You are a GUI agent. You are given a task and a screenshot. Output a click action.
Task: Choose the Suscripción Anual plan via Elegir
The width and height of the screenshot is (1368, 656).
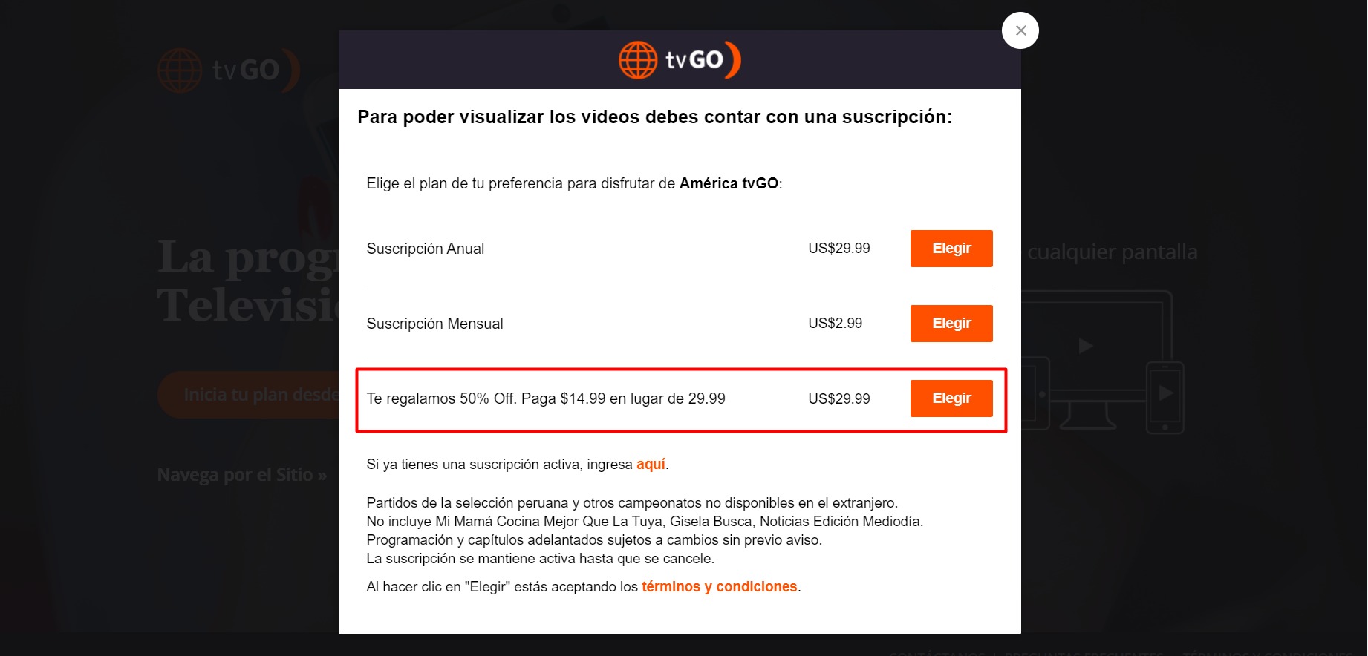[951, 248]
